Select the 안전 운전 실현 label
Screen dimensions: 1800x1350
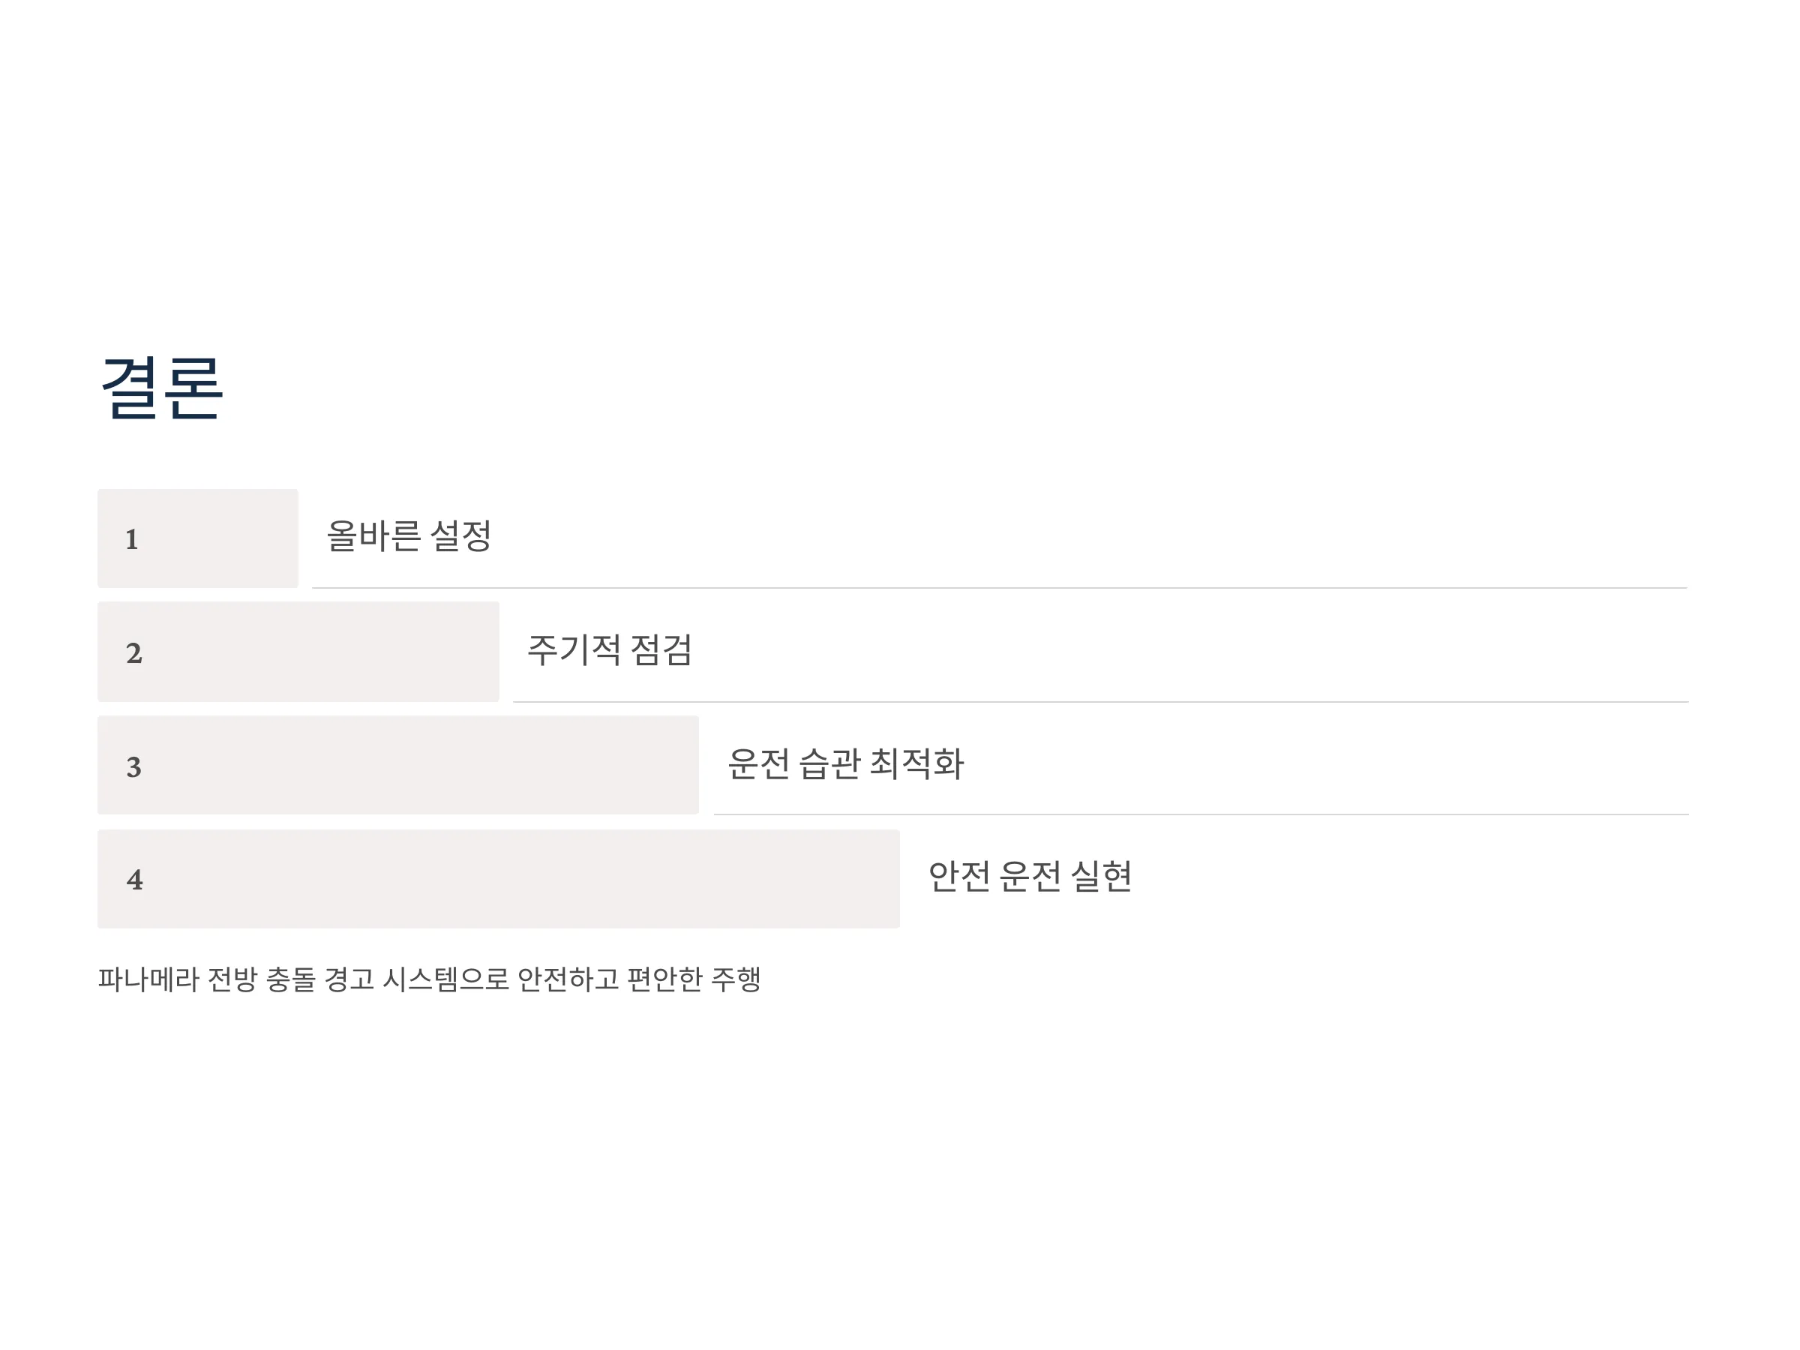tap(1030, 877)
